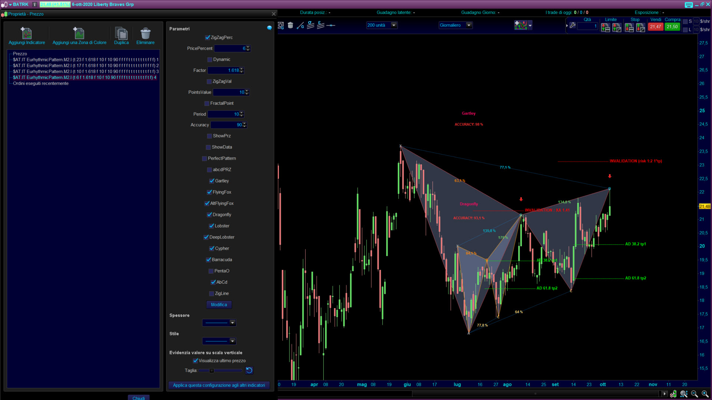Click the delete drawings trash icon in chart toolbar
Screen dimensions: 712x400
click(x=290, y=25)
